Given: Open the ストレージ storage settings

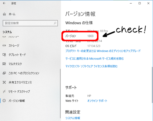Looking at the screenshot, I should coord(14,45).
